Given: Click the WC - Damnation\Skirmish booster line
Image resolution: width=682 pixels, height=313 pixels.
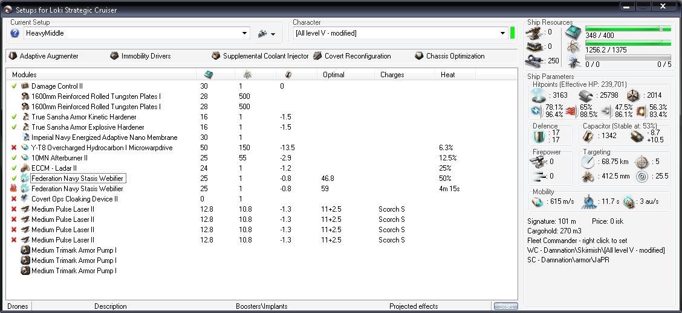Looking at the screenshot, I should (596, 250).
